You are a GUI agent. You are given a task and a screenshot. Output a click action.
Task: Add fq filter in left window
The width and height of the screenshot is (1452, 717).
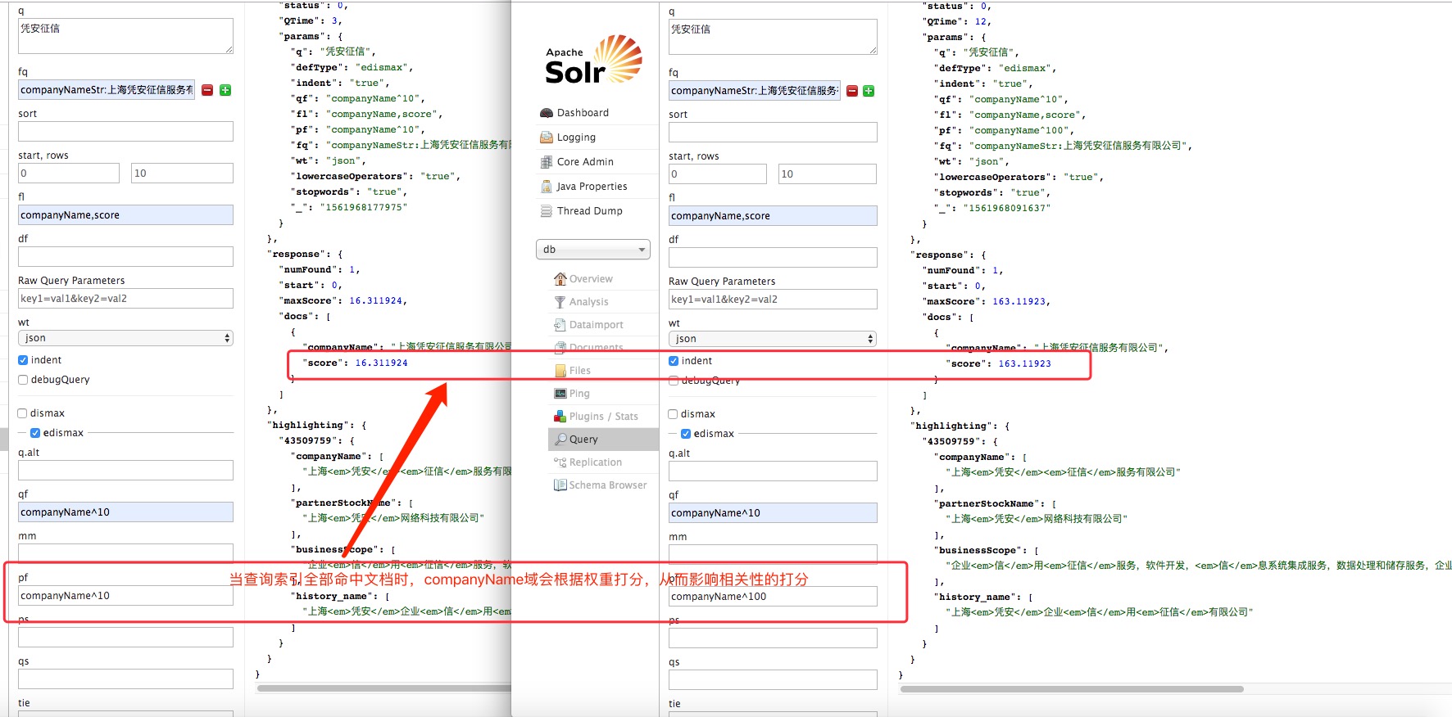pos(225,90)
